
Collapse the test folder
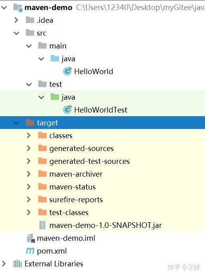(x=29, y=85)
